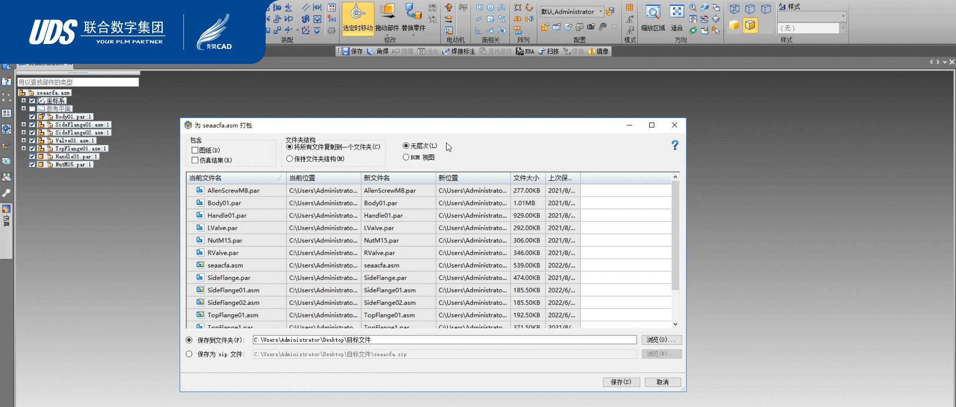Click the 保存到文件夹 path input field
956x407 pixels.
(x=444, y=340)
